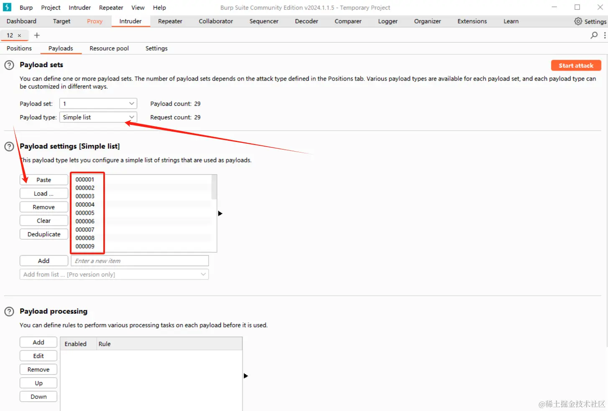Click the Down button

pos(38,397)
